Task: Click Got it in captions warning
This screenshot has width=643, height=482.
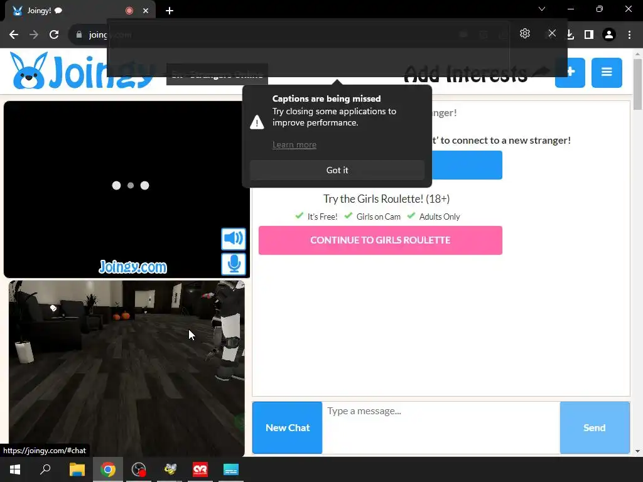Action: (x=337, y=170)
